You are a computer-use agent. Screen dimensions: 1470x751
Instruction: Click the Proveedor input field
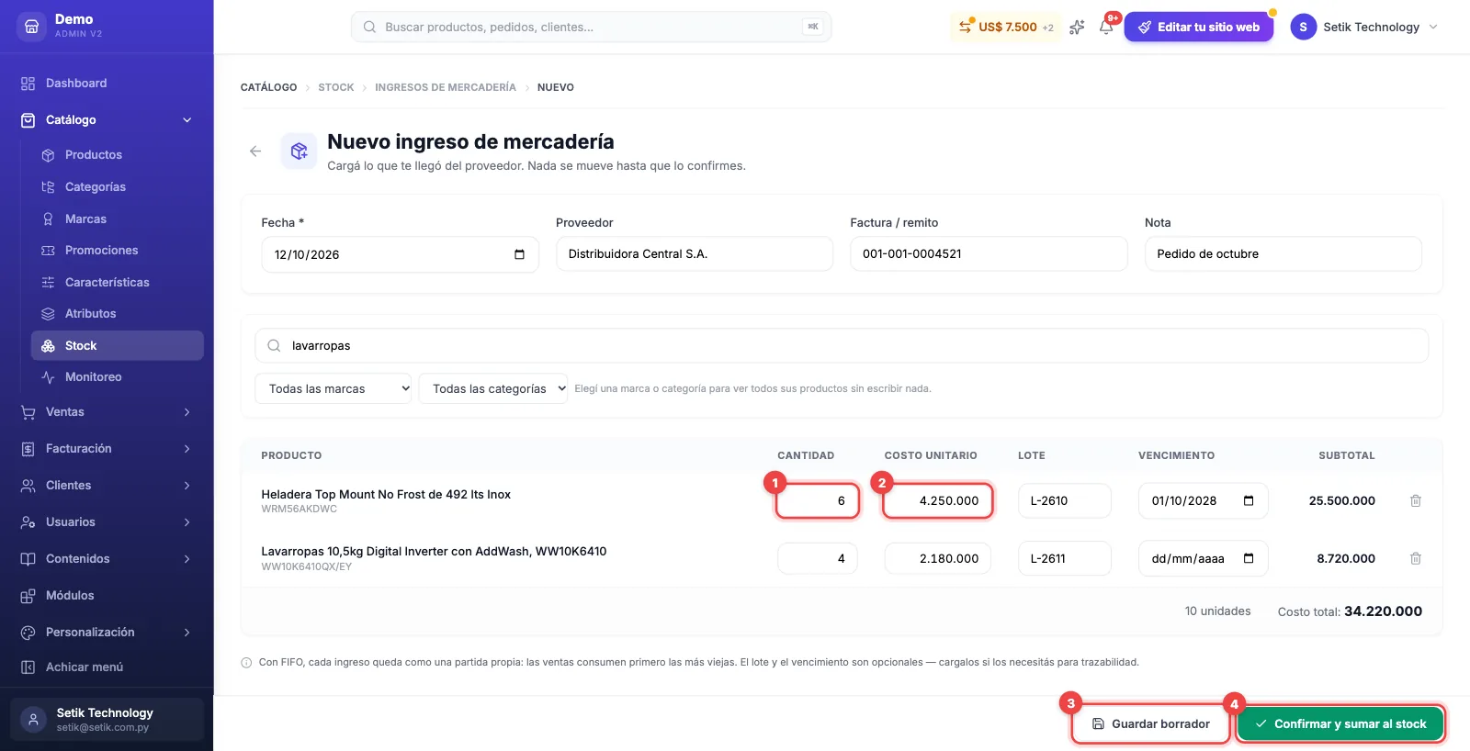coord(694,253)
